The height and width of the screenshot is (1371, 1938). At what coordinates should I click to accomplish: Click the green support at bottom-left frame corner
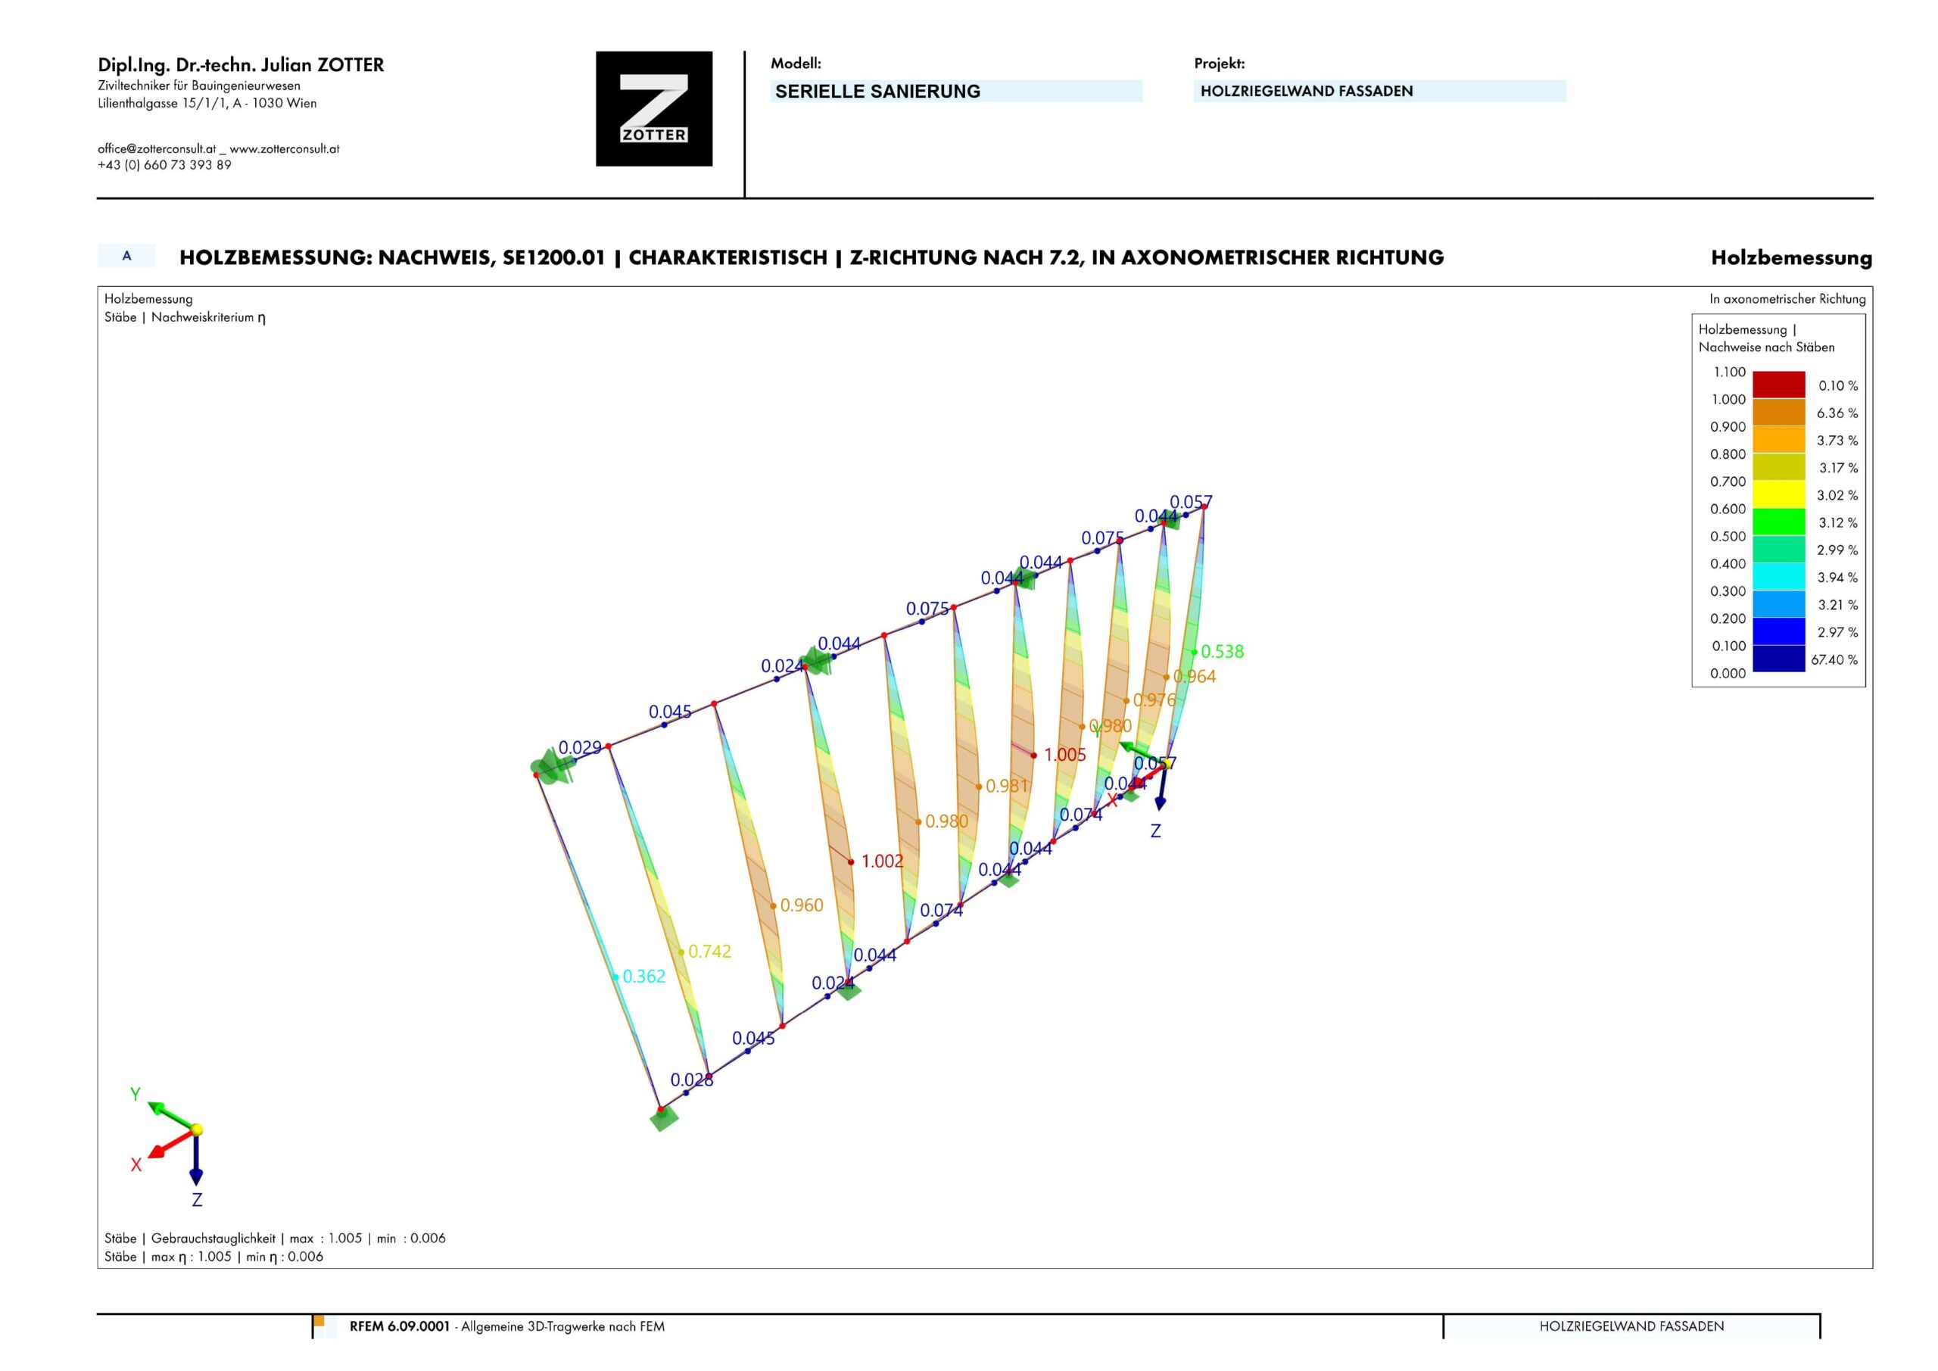[x=663, y=1119]
